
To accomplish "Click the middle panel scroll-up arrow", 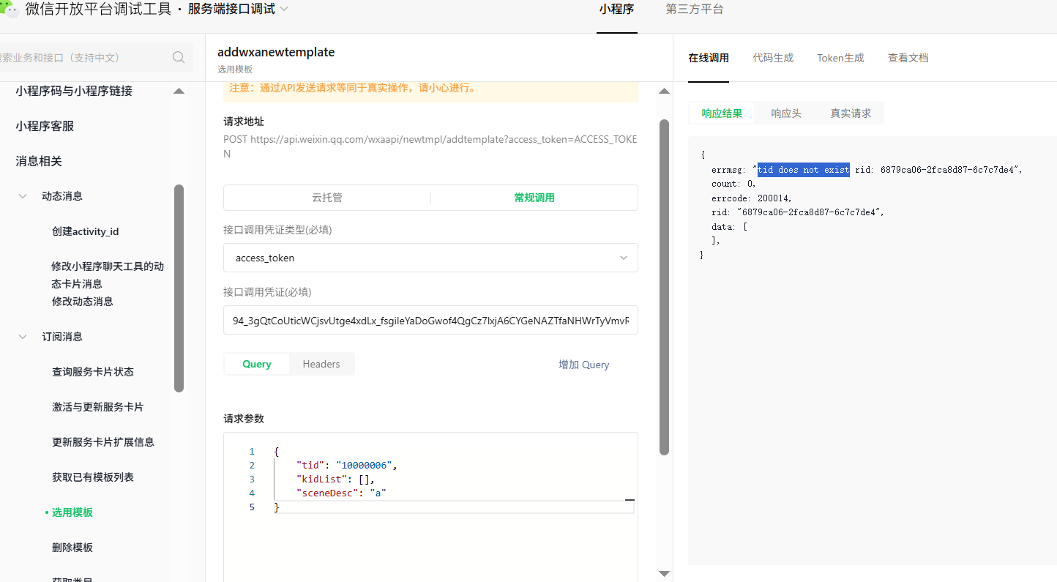I will (x=664, y=92).
